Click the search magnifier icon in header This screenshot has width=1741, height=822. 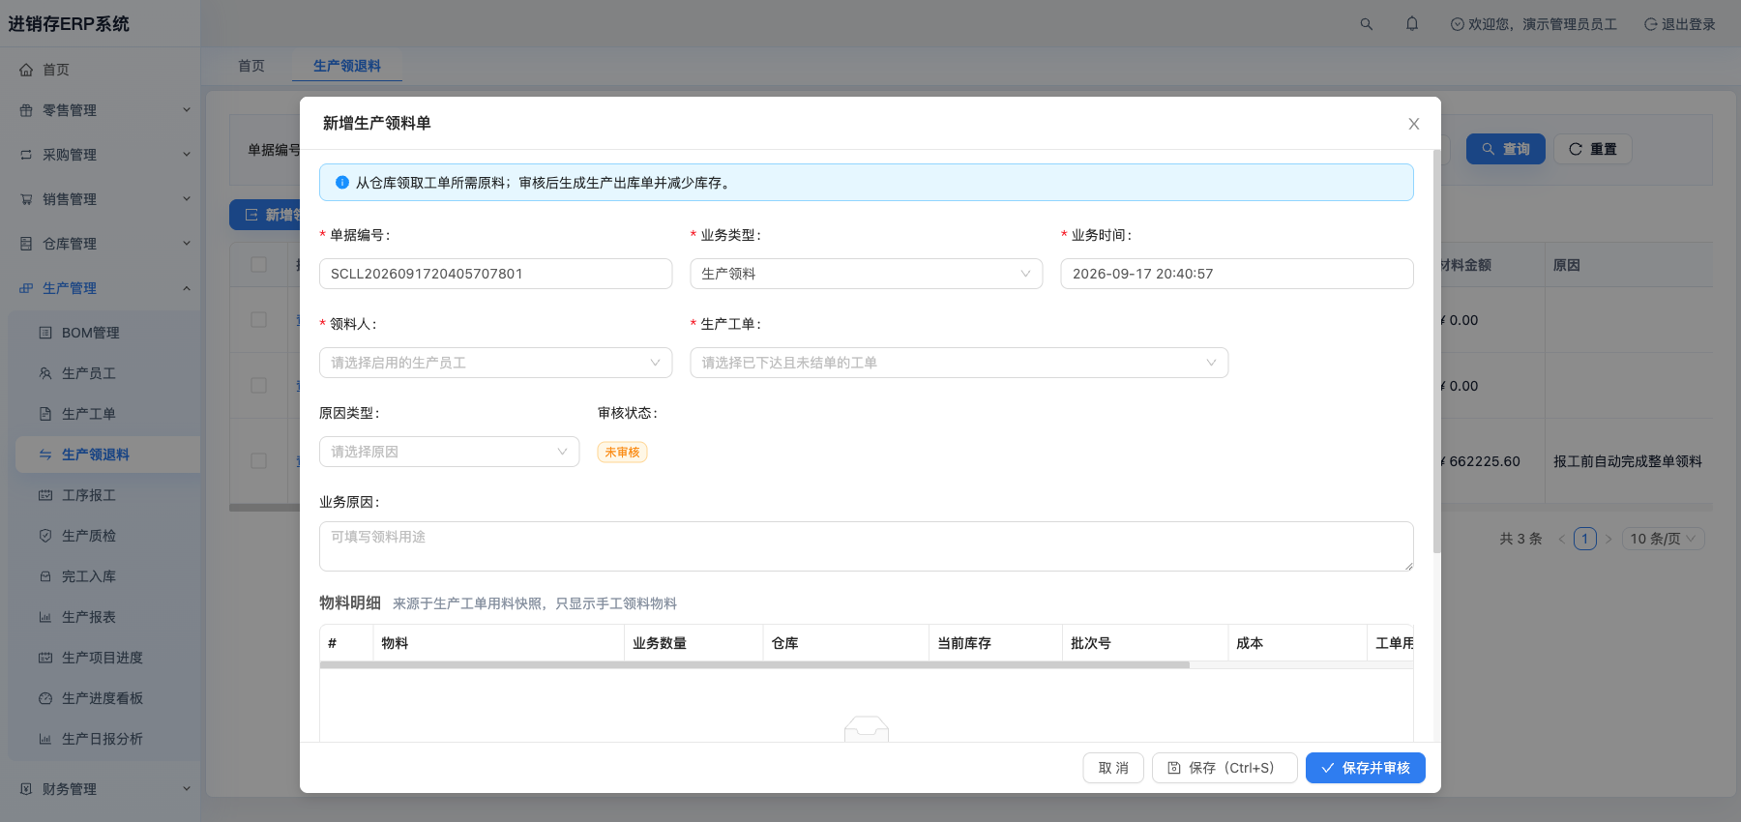point(1366,24)
